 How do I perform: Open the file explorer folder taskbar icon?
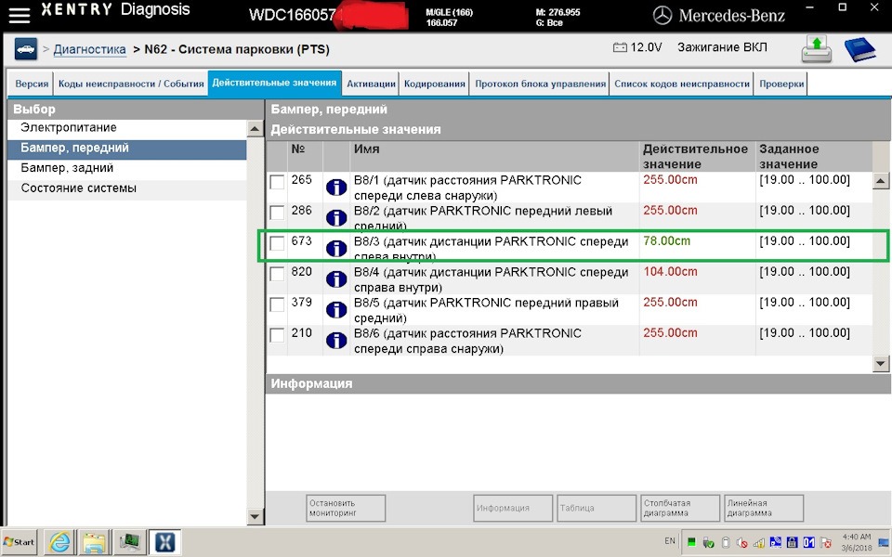click(x=94, y=541)
